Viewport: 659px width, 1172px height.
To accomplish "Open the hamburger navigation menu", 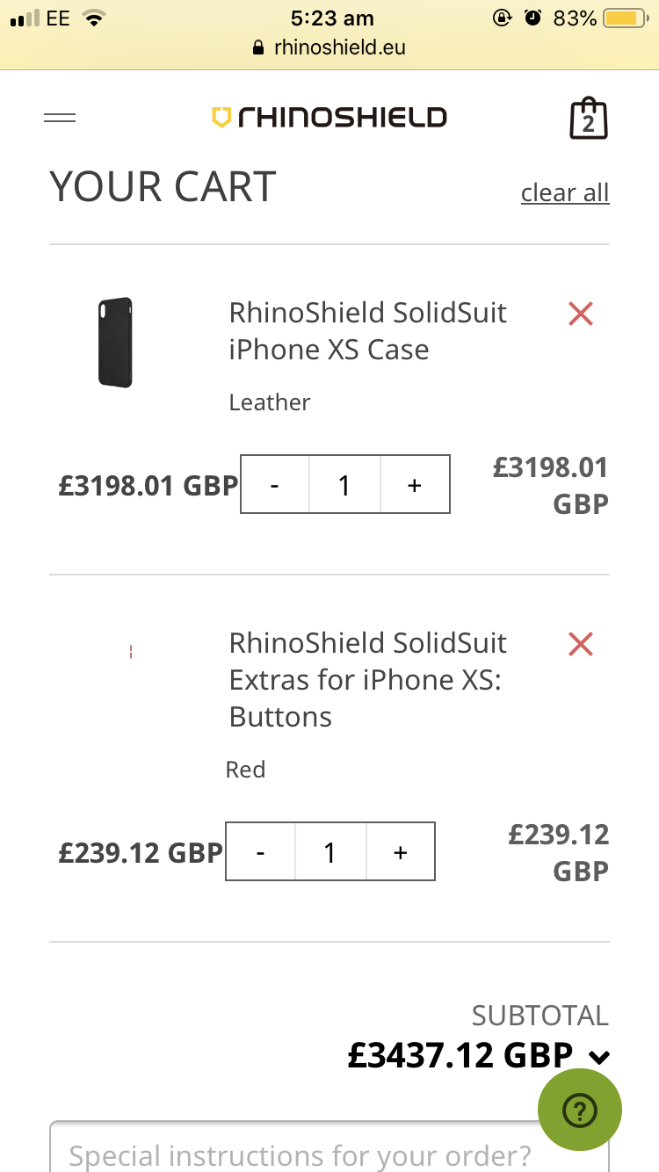I will 60,118.
